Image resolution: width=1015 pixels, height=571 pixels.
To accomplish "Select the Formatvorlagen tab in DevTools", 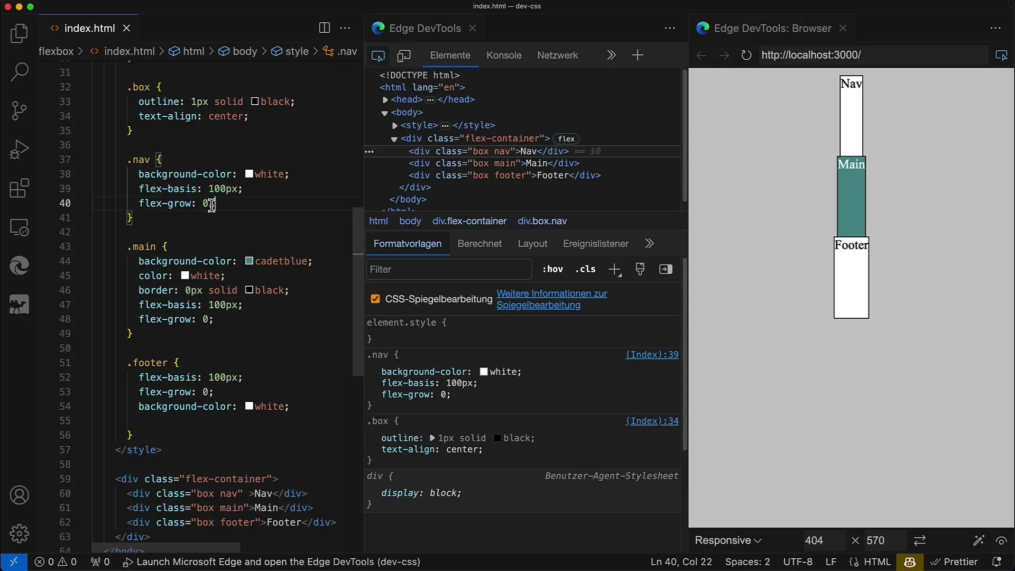I will pos(407,243).
